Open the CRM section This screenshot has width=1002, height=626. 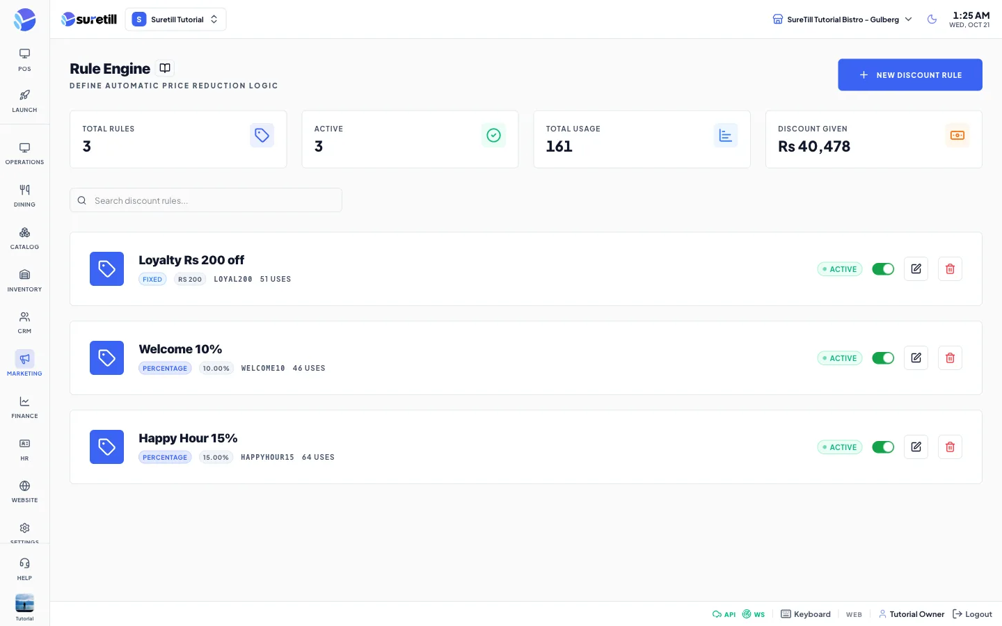(24, 322)
